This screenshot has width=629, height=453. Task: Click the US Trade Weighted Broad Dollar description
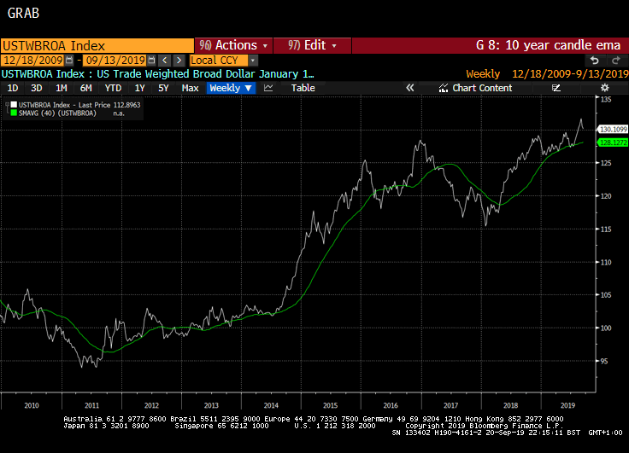click(x=205, y=74)
